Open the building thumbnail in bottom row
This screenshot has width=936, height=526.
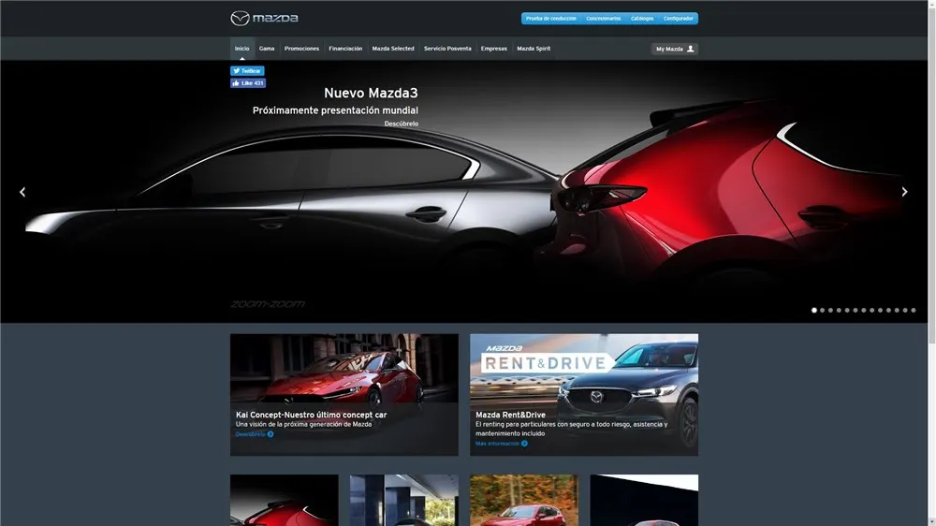404,501
